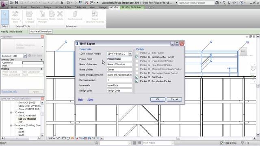Toggle the Press & Drag checkbox
The image size is (260, 146).
click(x=222, y=143)
